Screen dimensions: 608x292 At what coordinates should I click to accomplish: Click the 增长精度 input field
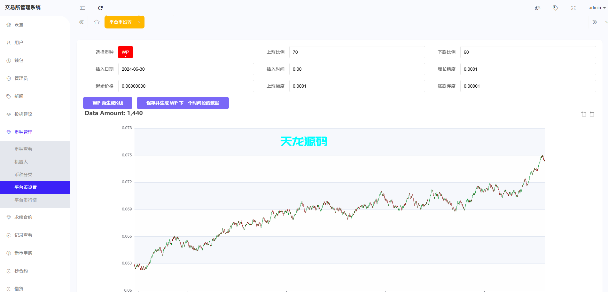coord(528,69)
